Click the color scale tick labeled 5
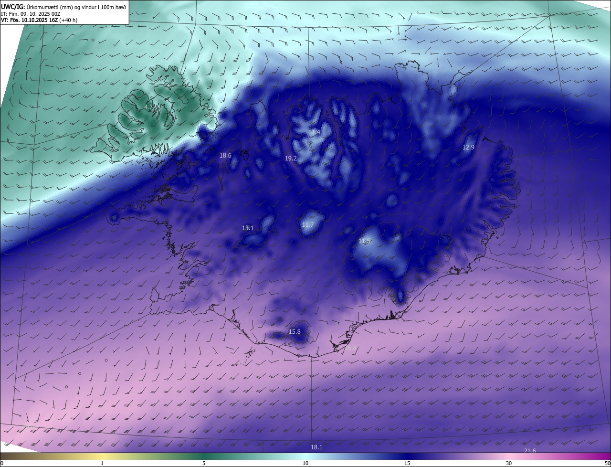The height and width of the screenshot is (467, 611). pos(204,463)
